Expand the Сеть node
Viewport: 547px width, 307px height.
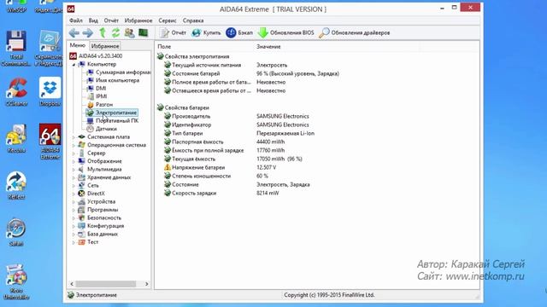pos(74,186)
